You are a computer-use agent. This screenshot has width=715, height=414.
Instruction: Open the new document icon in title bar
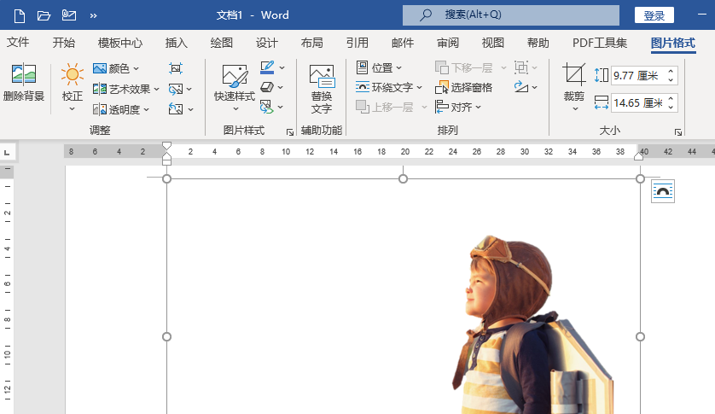tap(19, 15)
